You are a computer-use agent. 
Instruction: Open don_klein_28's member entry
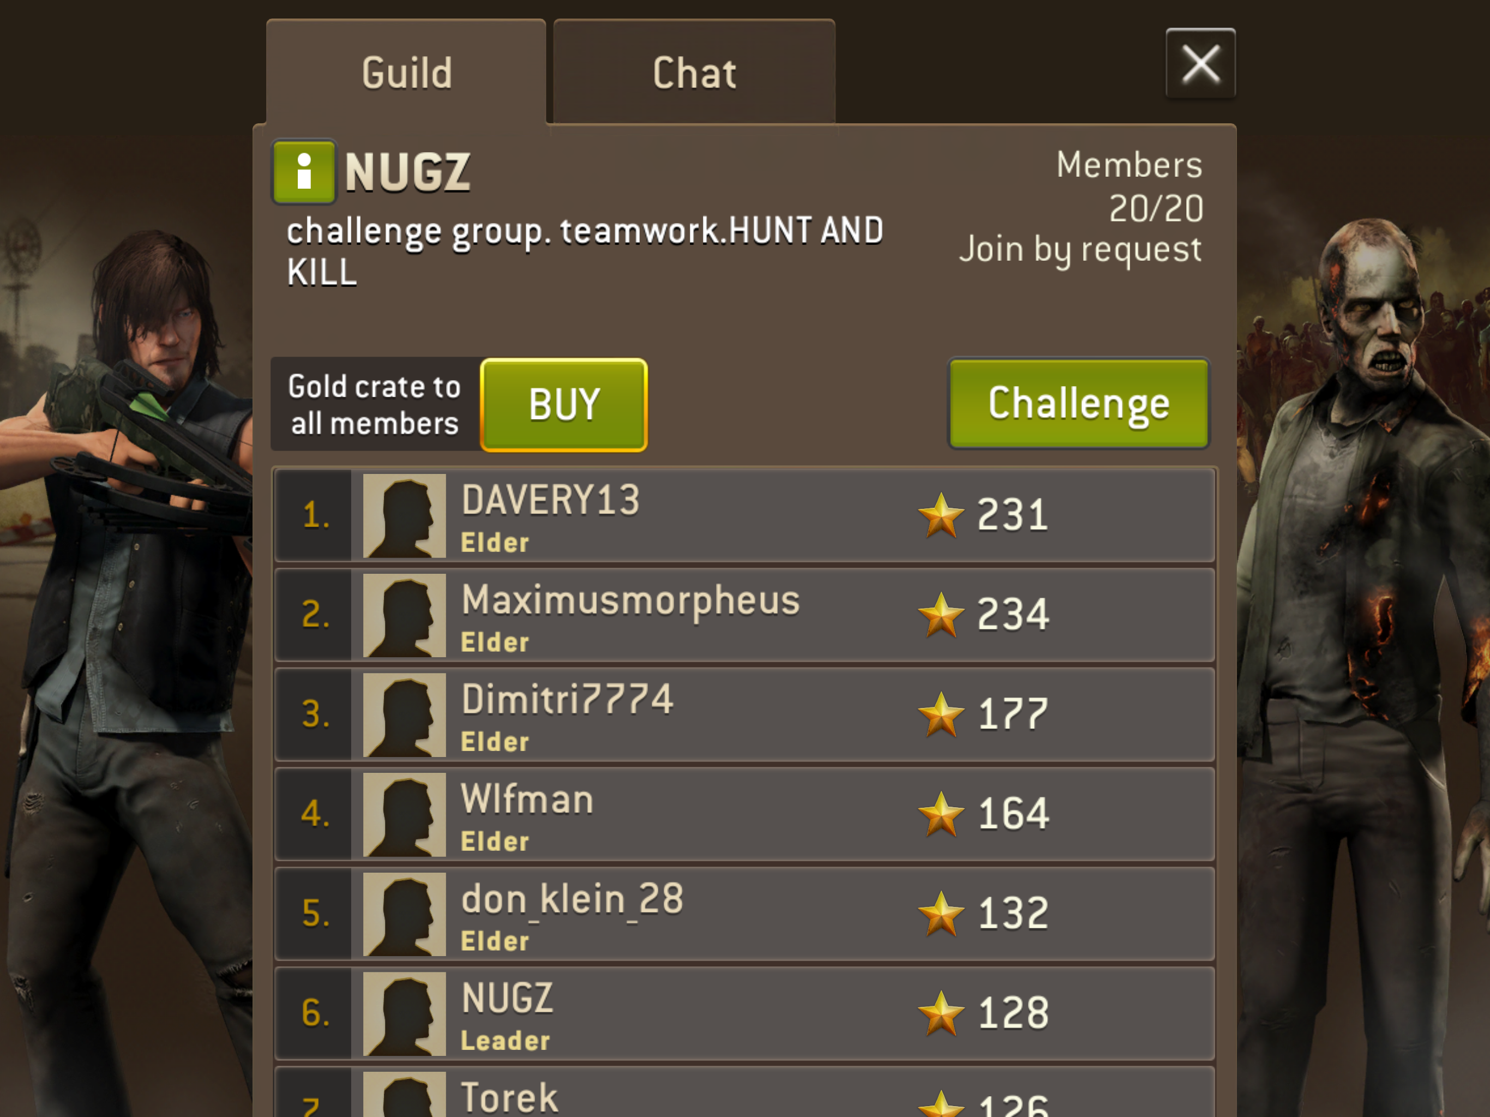click(745, 914)
